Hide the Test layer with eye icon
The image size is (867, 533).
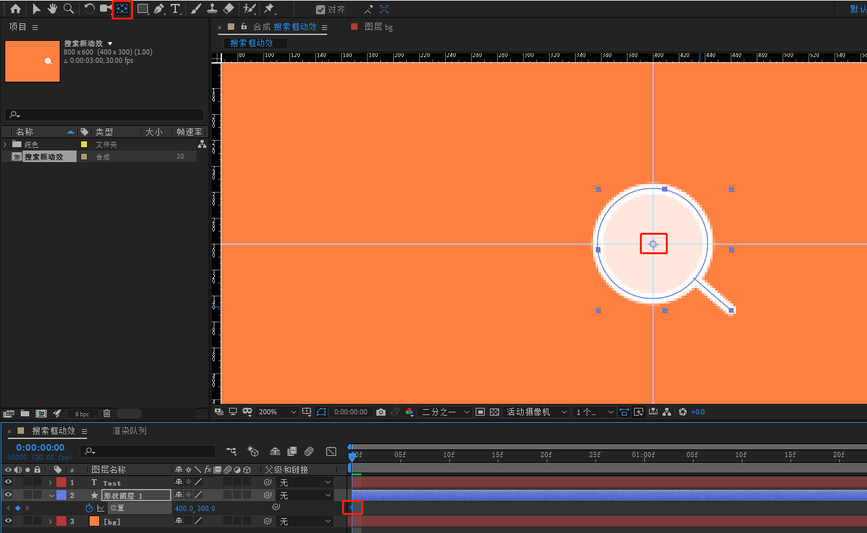(x=8, y=482)
